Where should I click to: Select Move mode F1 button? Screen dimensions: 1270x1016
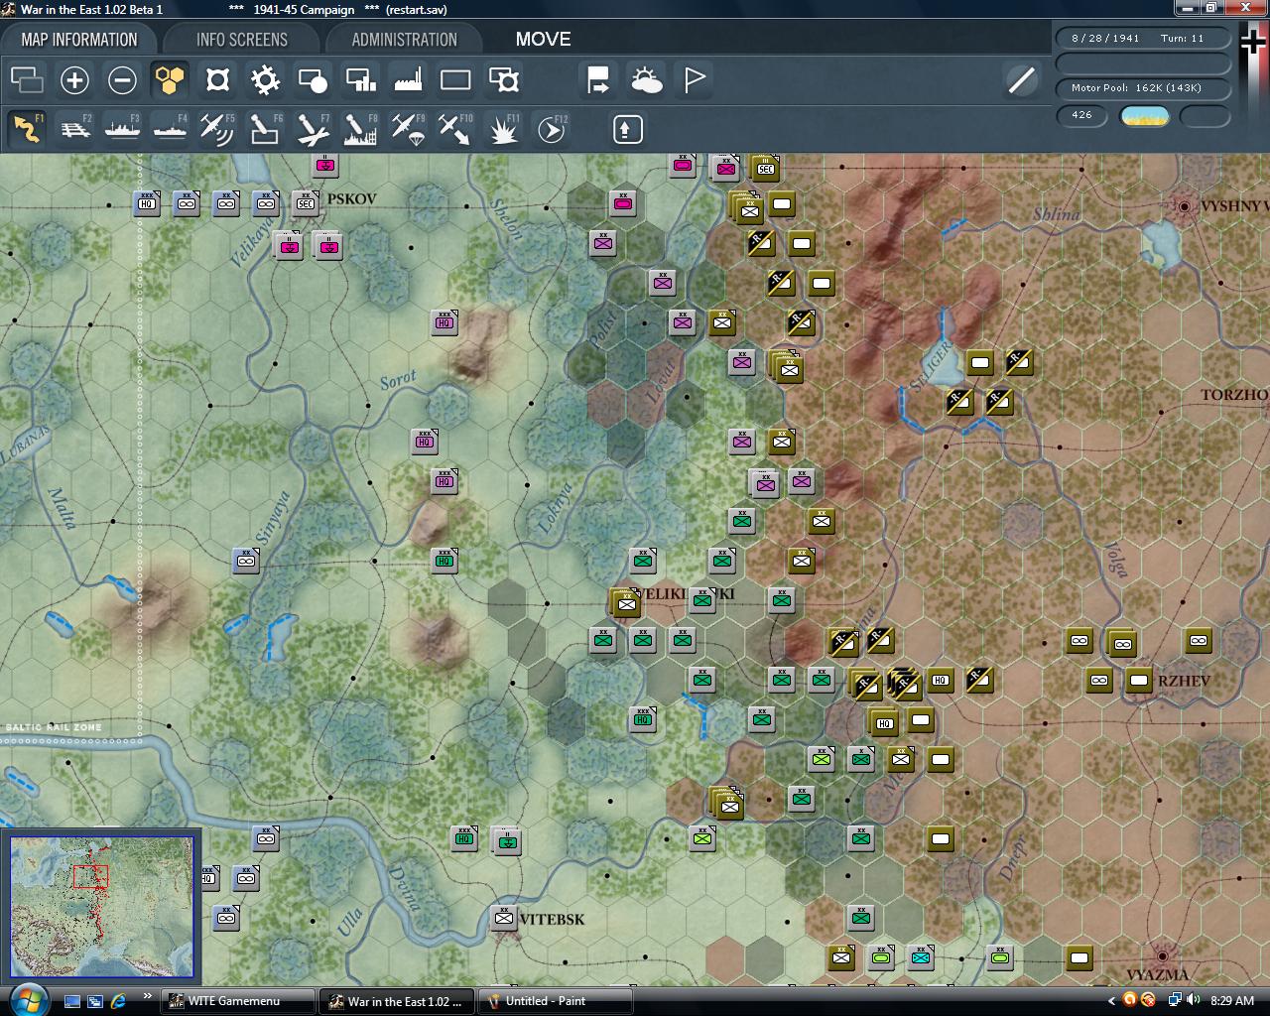27,129
